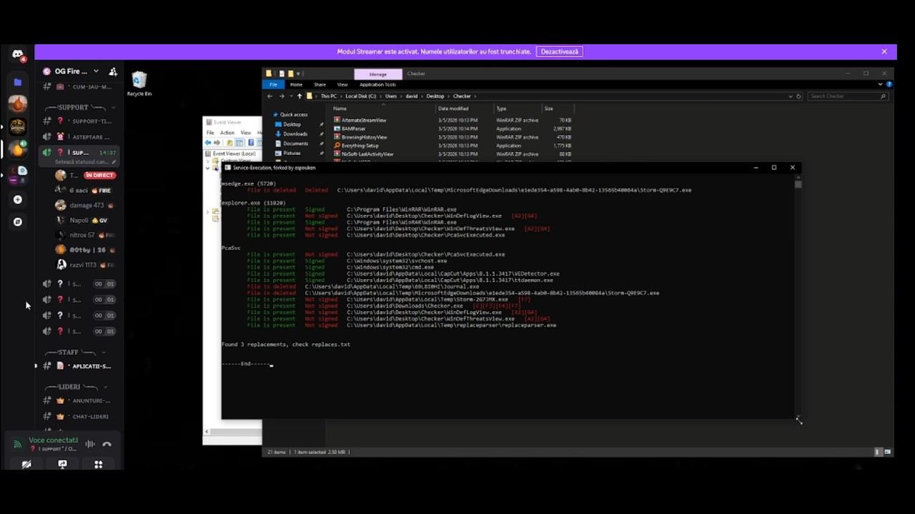Open the Share ribbon tab
915x514 pixels.
(320, 84)
